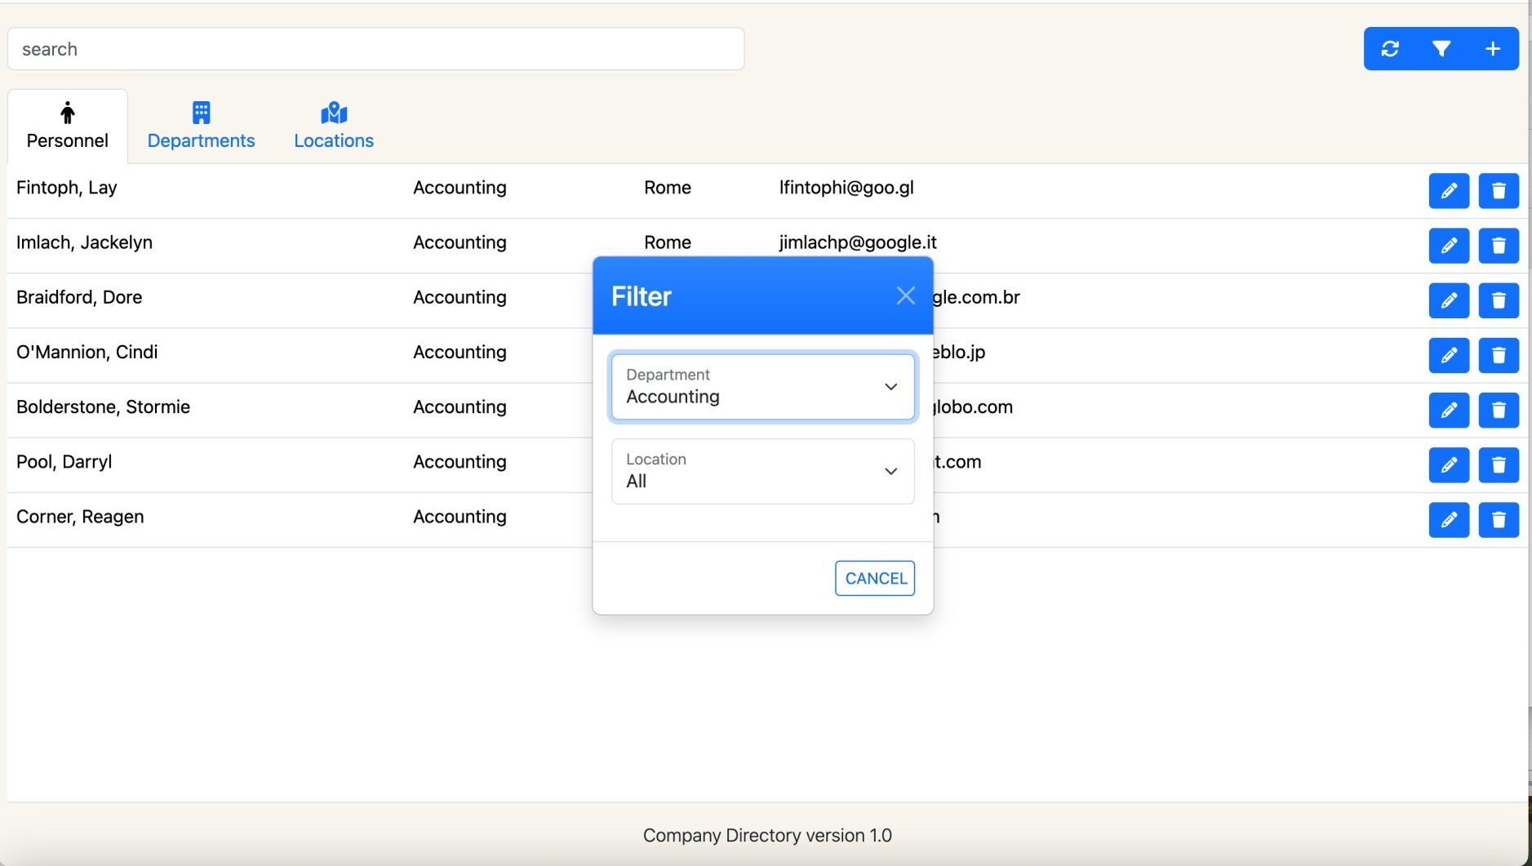Delete Corner, Reagen using trash icon

pos(1499,520)
